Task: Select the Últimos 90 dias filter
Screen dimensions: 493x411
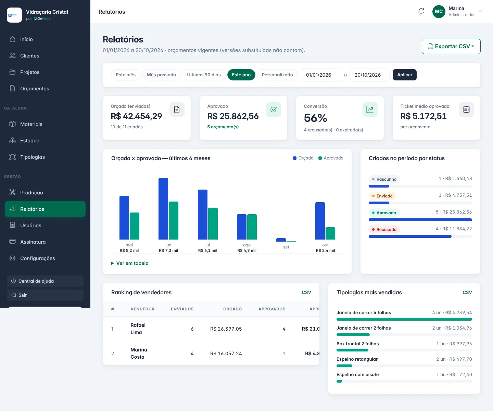Action: 204,75
